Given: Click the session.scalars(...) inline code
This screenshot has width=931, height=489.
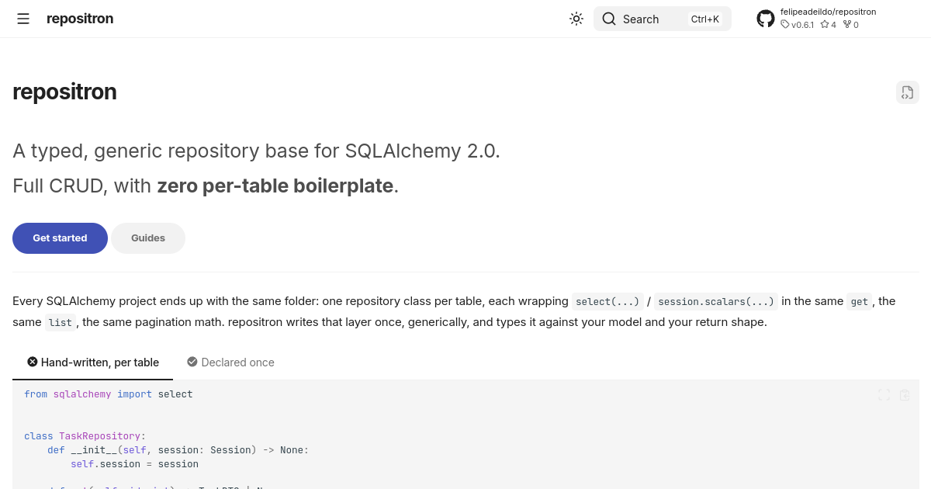Looking at the screenshot, I should 716,302.
